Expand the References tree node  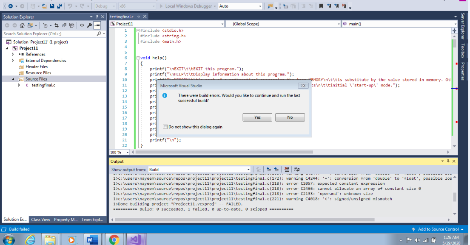click(x=13, y=54)
